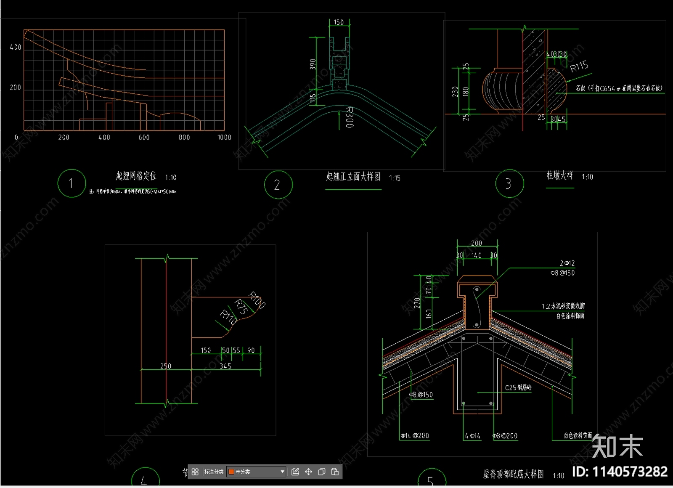Select the 250 column width dimension
The height and width of the screenshot is (488, 673).
[166, 366]
